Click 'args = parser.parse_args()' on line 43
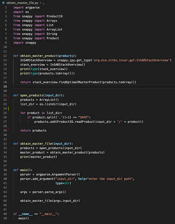Viewport: 175px width, 224px height. click(43, 192)
